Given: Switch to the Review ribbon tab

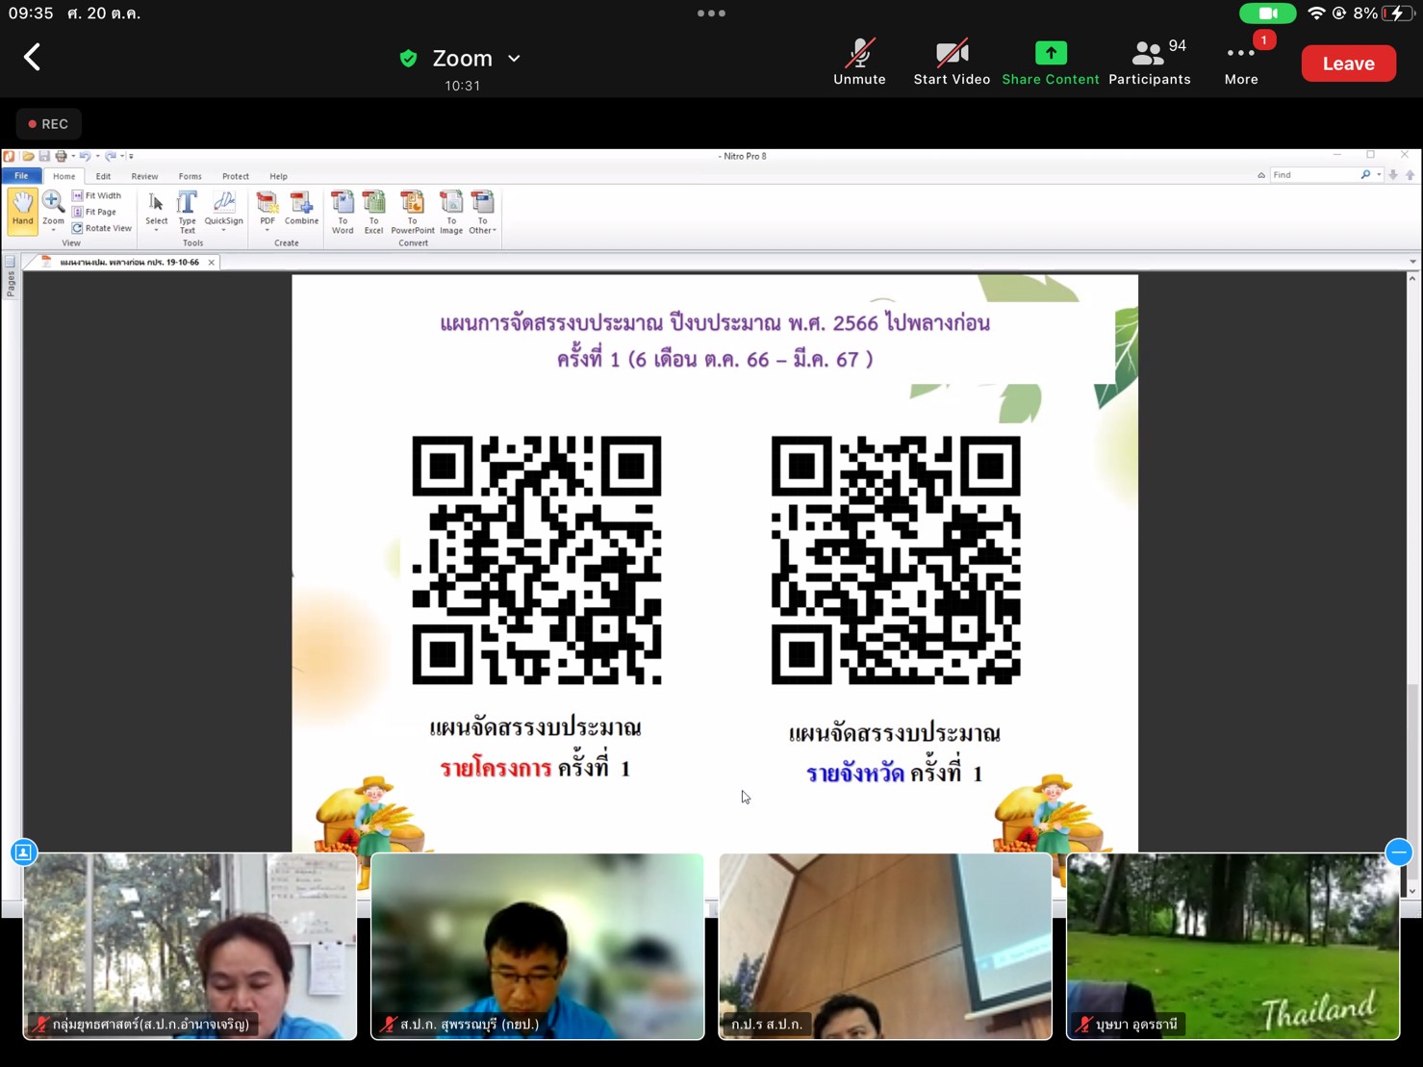Looking at the screenshot, I should [x=144, y=176].
